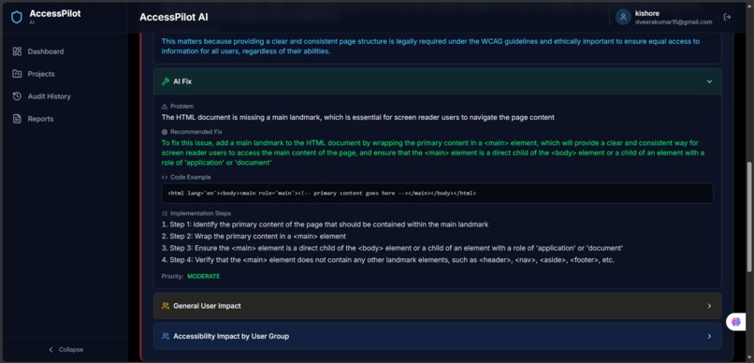
Task: Click the code brackets icon beside Code Example
Action: tap(165, 177)
